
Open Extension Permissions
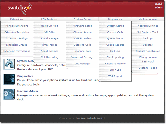click(x=17, y=51)
